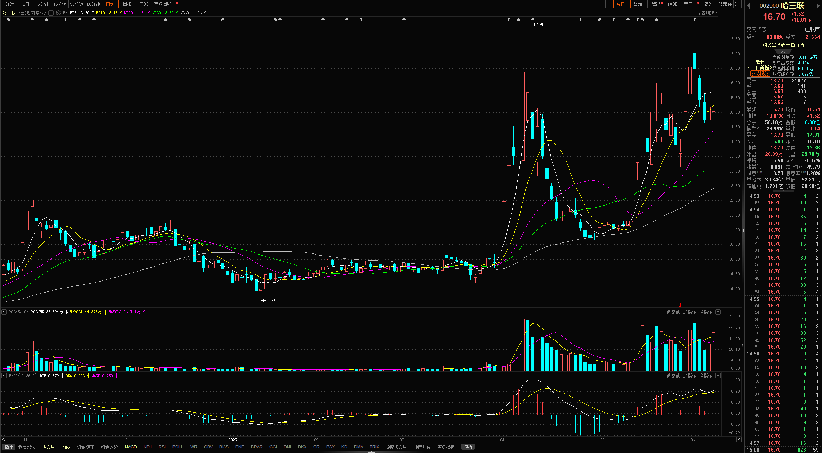Viewport: 822px width, 453px height.
Task: Open 设置均线 MA settings dropdown
Action: [707, 13]
